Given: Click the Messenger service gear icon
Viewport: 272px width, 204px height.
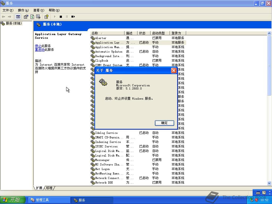Looking at the screenshot, I should pyautogui.click(x=93, y=160).
